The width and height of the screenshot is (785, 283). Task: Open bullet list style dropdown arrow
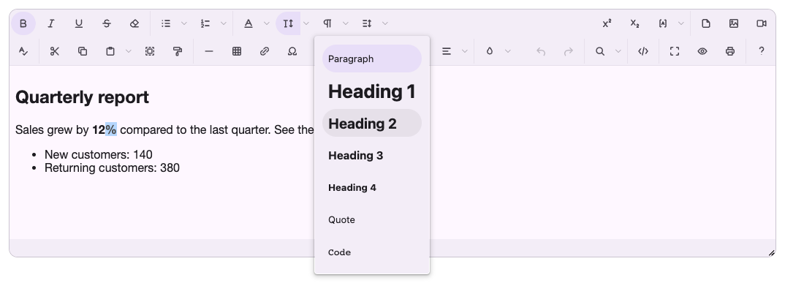pos(183,23)
